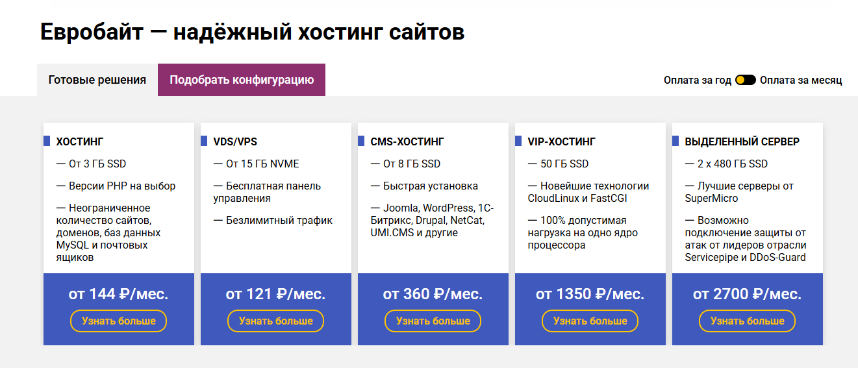Viewport: 858px width, 368px height.
Task: Click the "Евробайт — надёжный хостинг сайтов" headline
Action: (x=253, y=32)
